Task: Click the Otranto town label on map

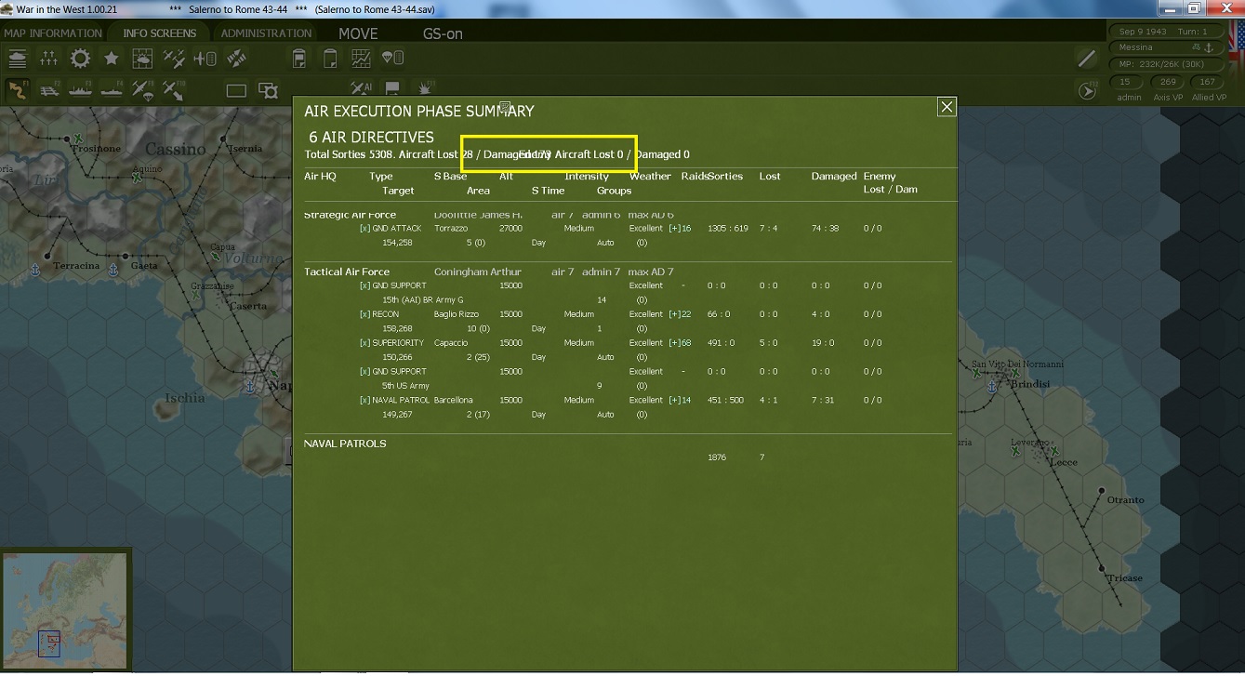Action: 1125,500
